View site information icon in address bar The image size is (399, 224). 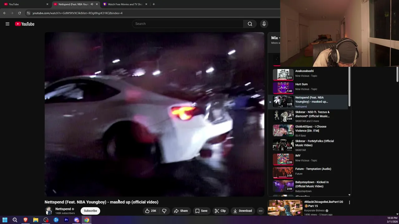[28, 13]
